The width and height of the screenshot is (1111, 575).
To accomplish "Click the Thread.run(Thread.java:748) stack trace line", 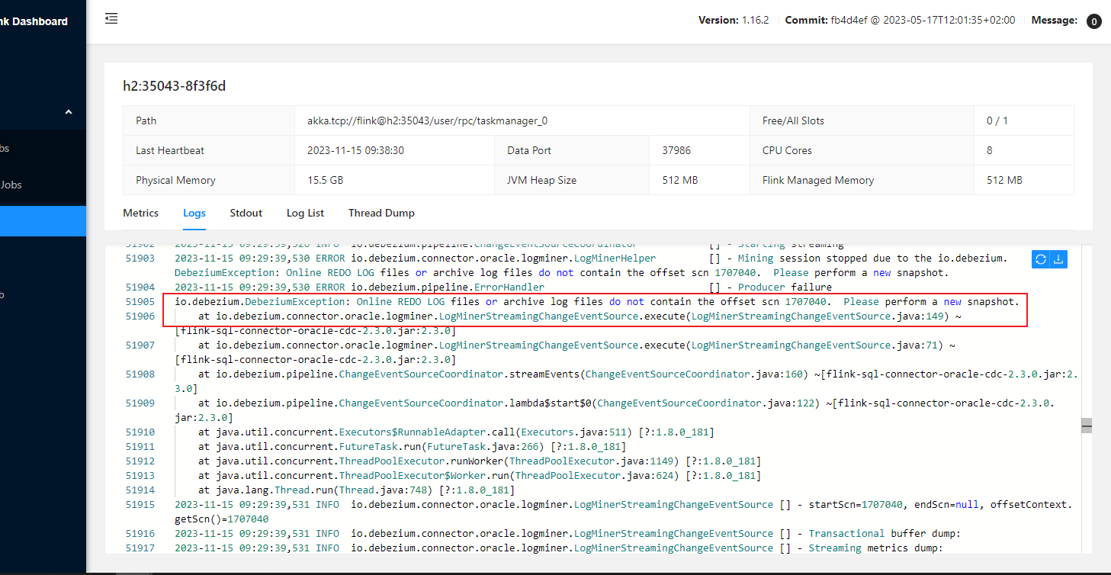I will pos(356,490).
